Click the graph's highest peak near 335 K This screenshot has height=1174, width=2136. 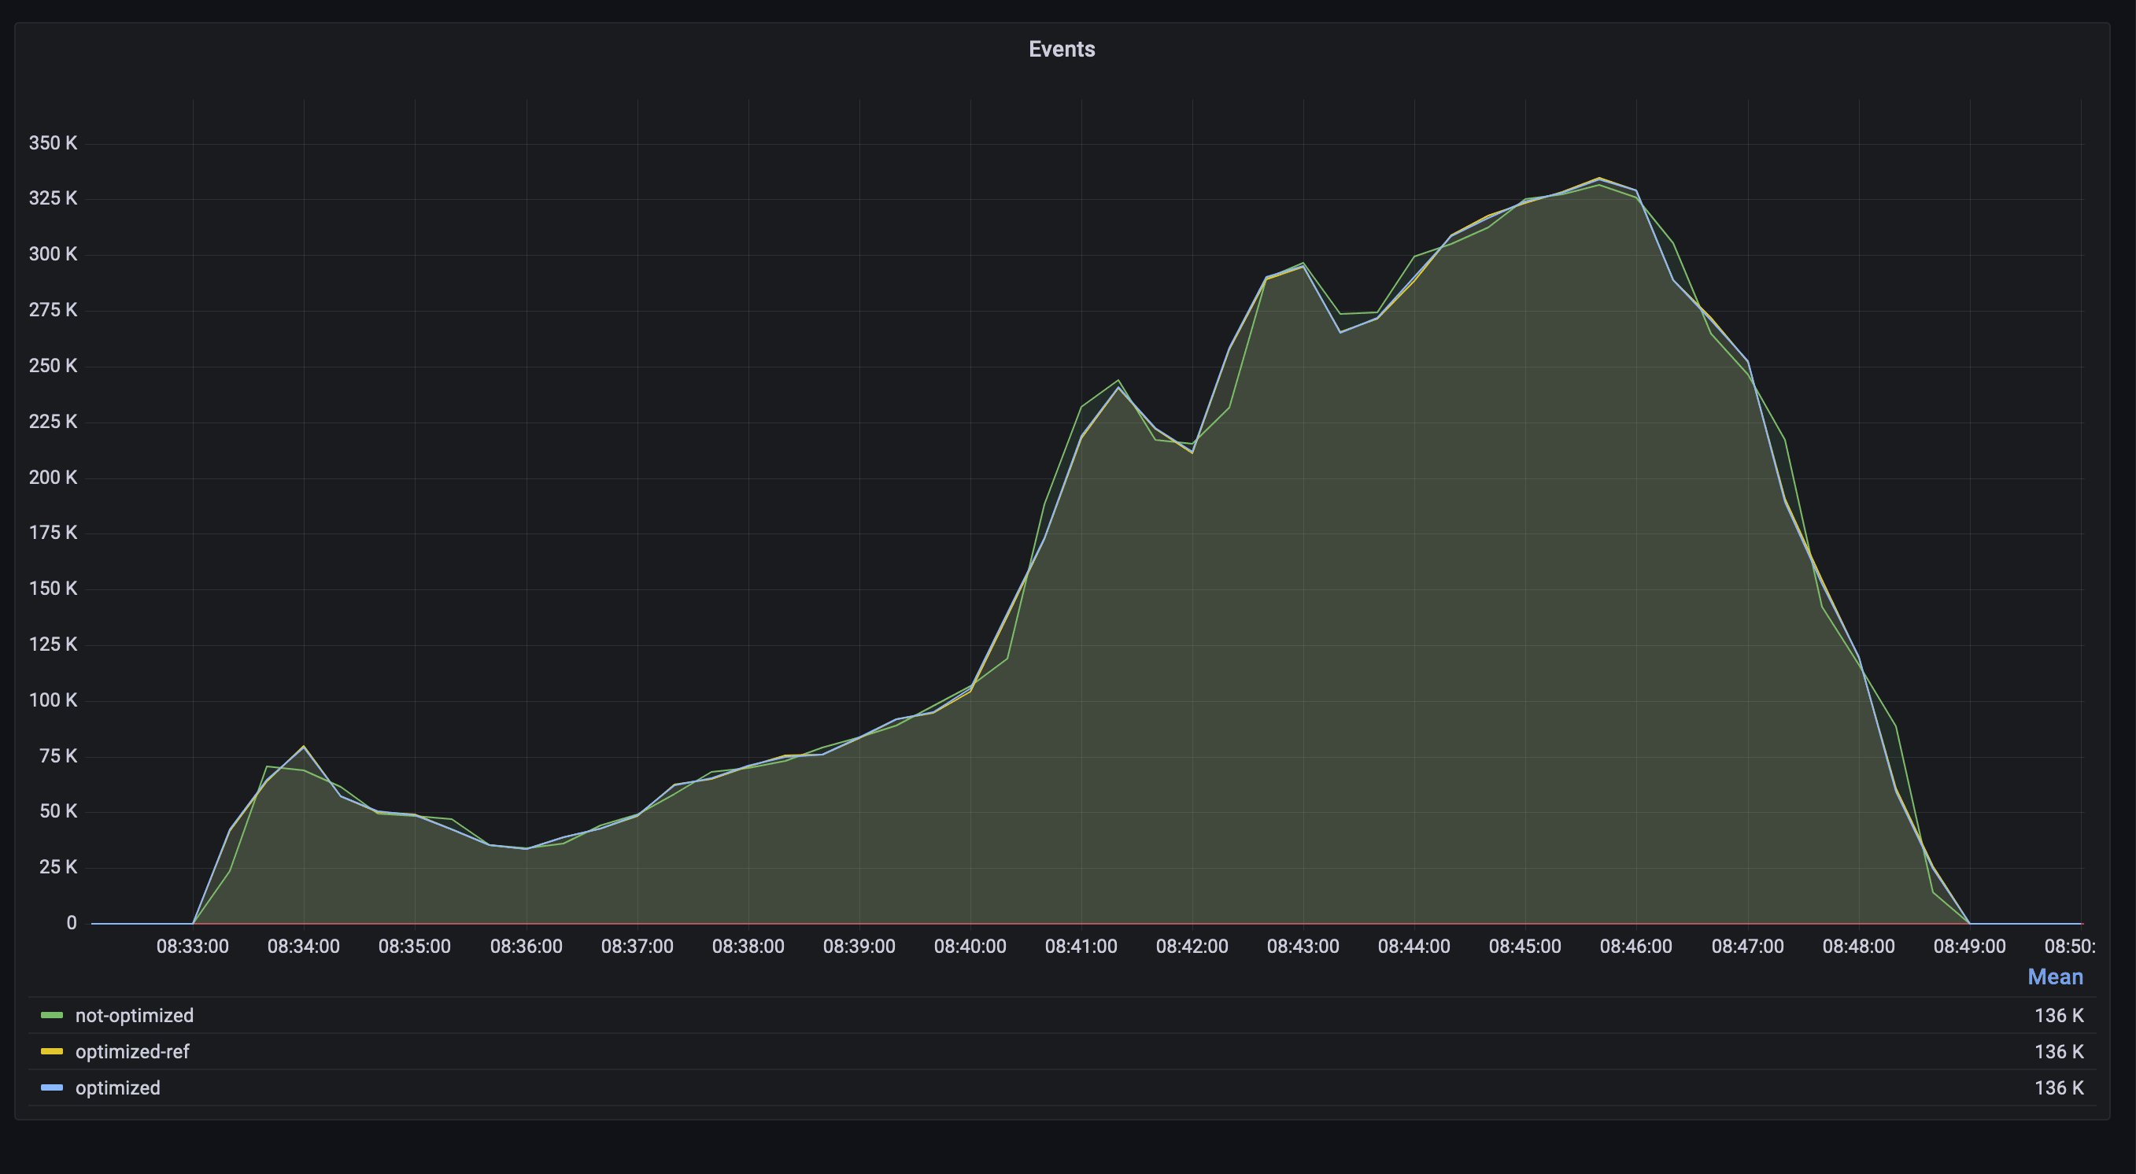[x=1598, y=179]
